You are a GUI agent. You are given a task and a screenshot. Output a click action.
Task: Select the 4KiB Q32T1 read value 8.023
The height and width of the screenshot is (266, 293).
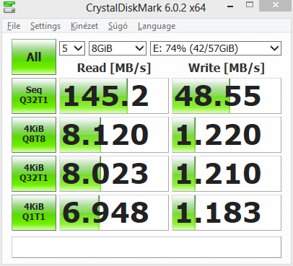[x=114, y=174]
